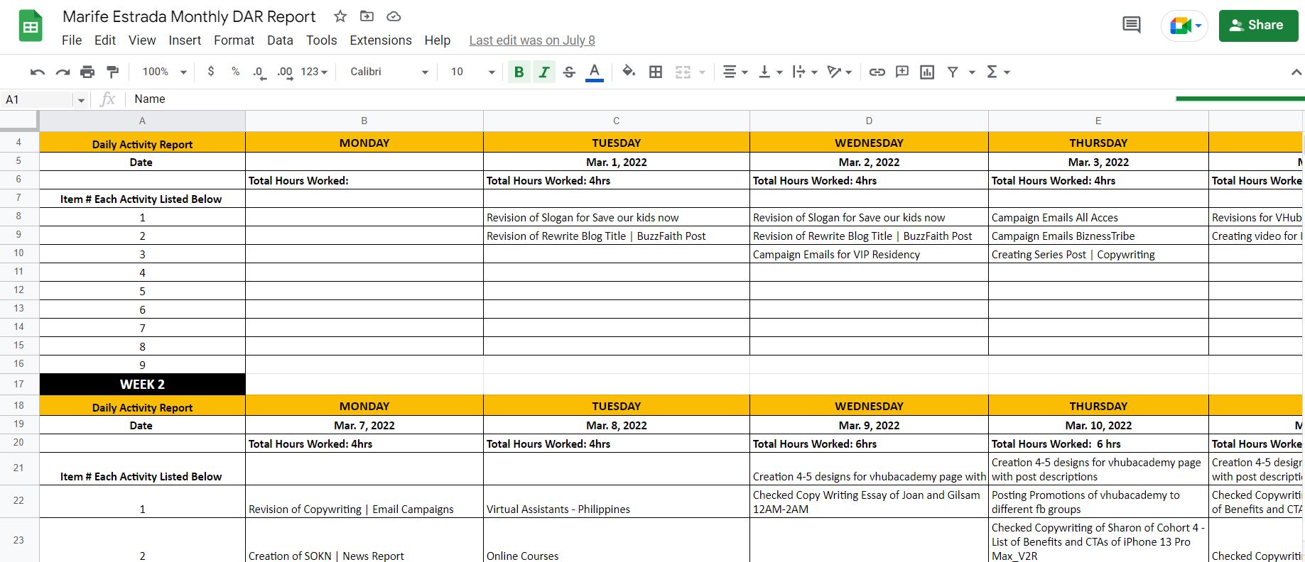Select cell 'Creation of SOKN | News Report'
The height and width of the screenshot is (562, 1305).
pyautogui.click(x=364, y=541)
